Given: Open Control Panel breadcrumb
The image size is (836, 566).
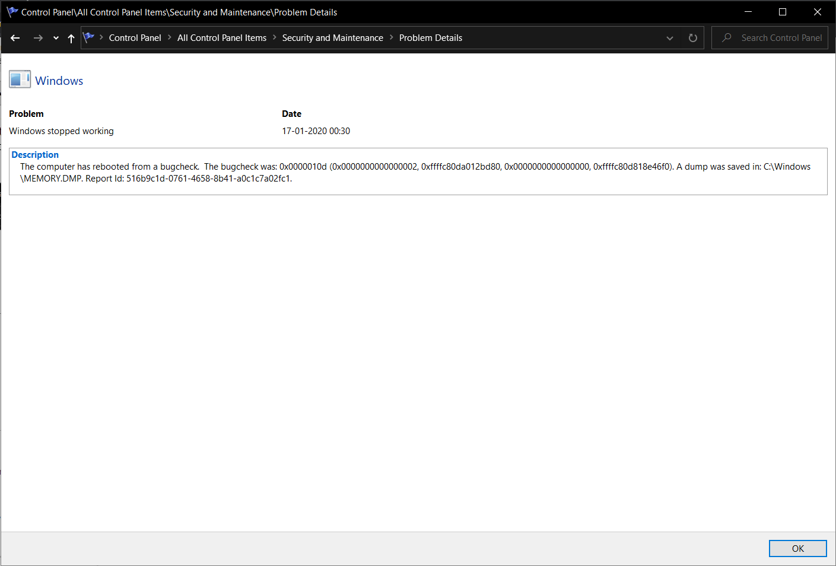Looking at the screenshot, I should pyautogui.click(x=135, y=38).
